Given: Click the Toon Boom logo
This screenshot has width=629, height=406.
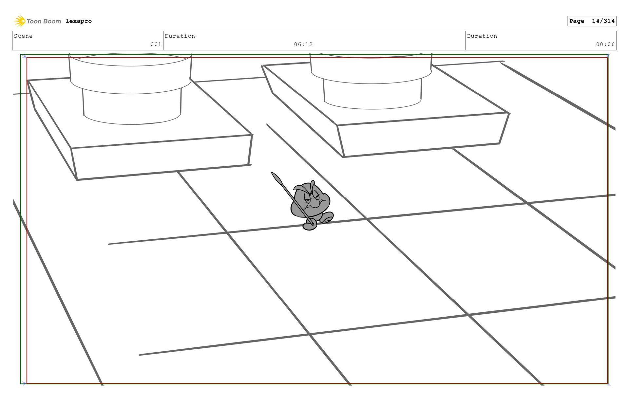Looking at the screenshot, I should click(x=37, y=21).
